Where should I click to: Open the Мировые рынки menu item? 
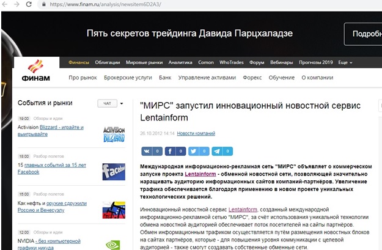[x=144, y=62]
